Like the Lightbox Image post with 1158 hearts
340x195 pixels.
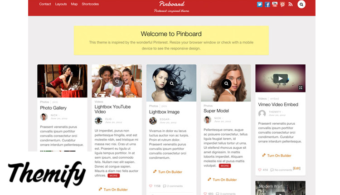(151, 186)
